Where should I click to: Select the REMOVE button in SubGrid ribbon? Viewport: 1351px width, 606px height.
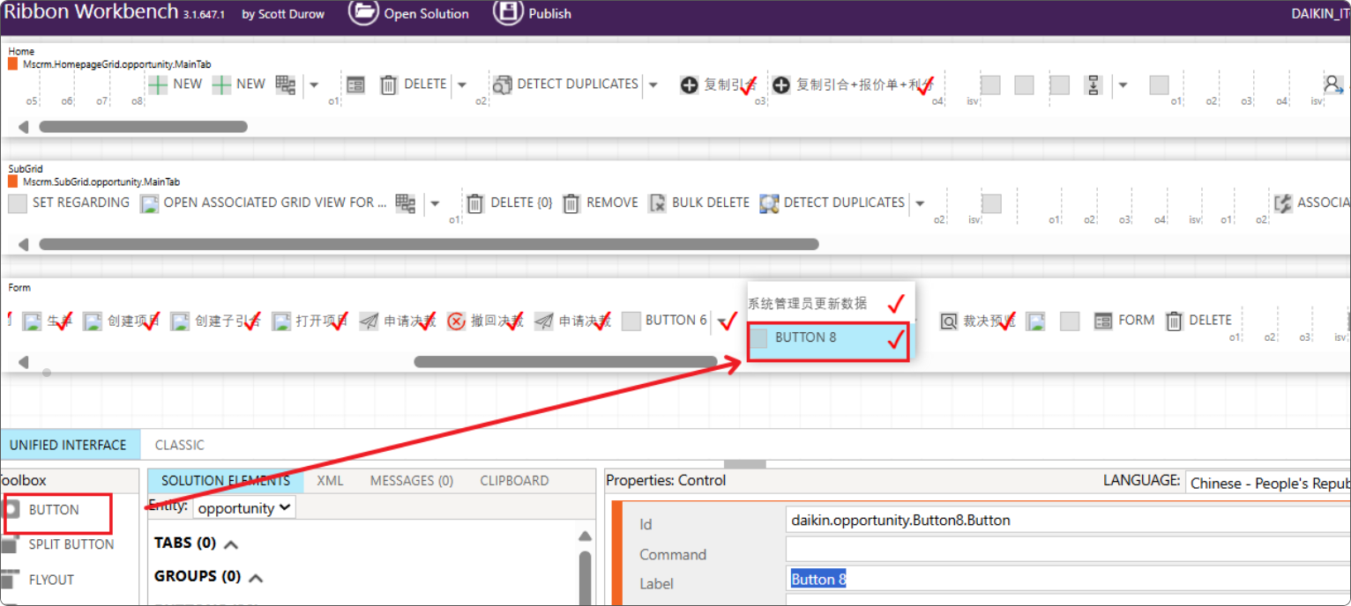pyautogui.click(x=602, y=203)
